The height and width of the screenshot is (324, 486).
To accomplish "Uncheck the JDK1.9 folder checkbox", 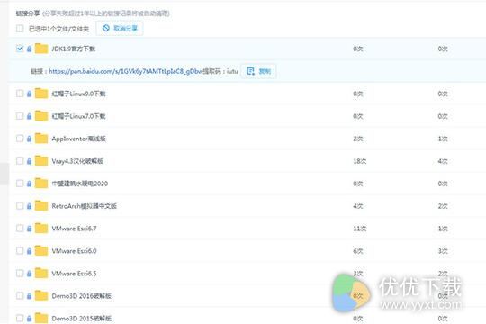I will pyautogui.click(x=20, y=49).
